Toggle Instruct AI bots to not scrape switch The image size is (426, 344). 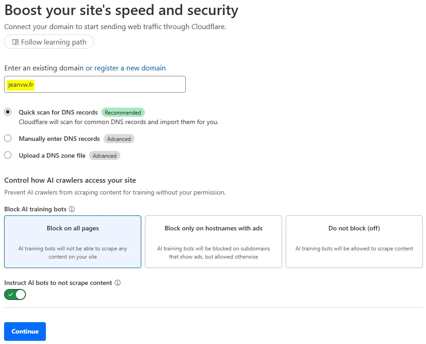[15, 294]
